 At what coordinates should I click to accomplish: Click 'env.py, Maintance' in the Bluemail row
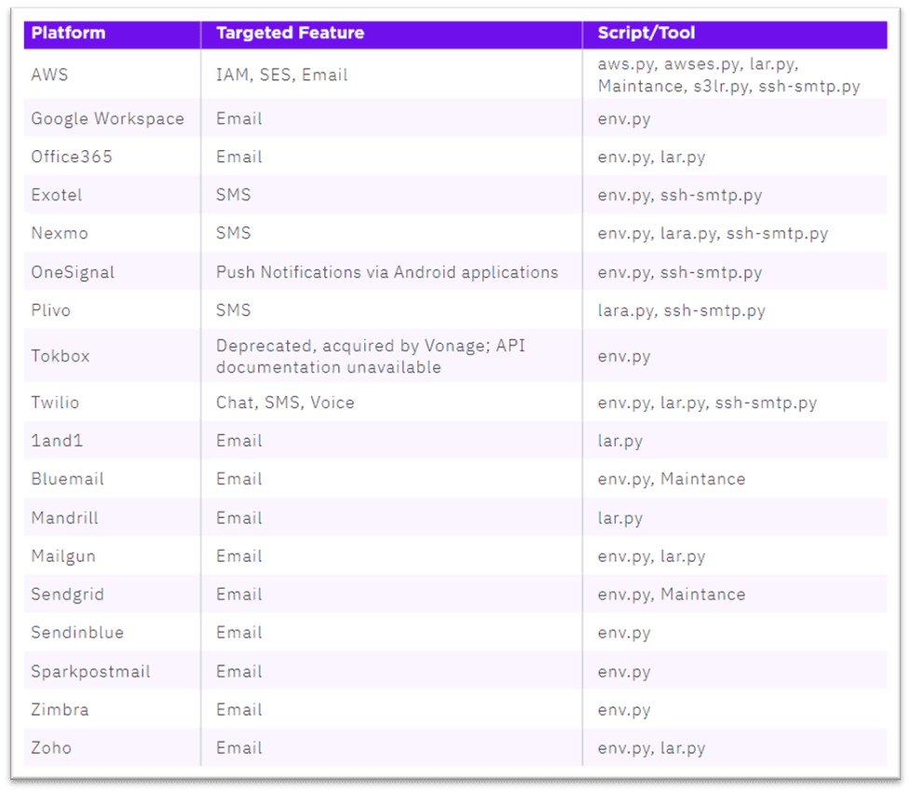click(672, 480)
